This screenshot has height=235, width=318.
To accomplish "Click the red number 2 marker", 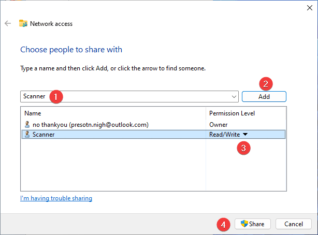I will (x=266, y=83).
